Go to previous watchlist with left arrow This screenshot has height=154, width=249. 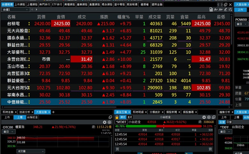coord(32,10)
